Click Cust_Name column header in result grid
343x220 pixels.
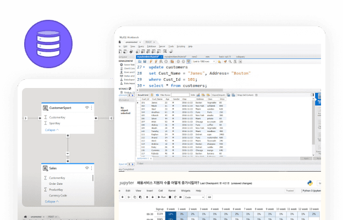pyautogui.click(x=157, y=99)
